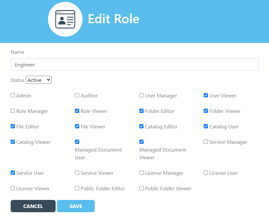The image size is (269, 218).
Task: Click inside the Name input field
Action: (134, 64)
